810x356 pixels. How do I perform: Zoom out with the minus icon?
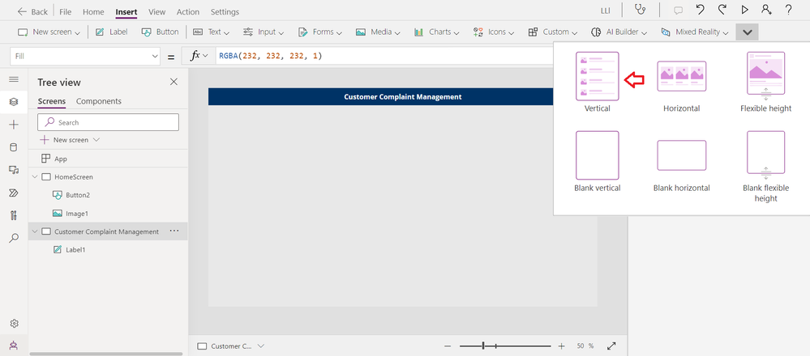[448, 346]
